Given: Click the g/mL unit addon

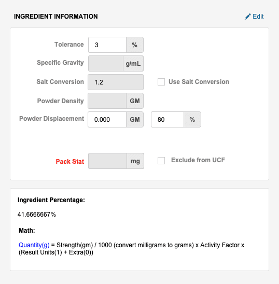Looking at the screenshot, I should pos(133,63).
